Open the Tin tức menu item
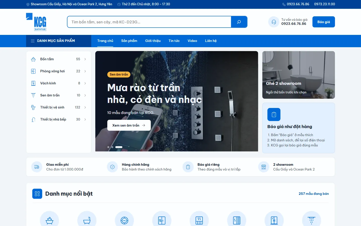361x226 pixels. click(174, 41)
